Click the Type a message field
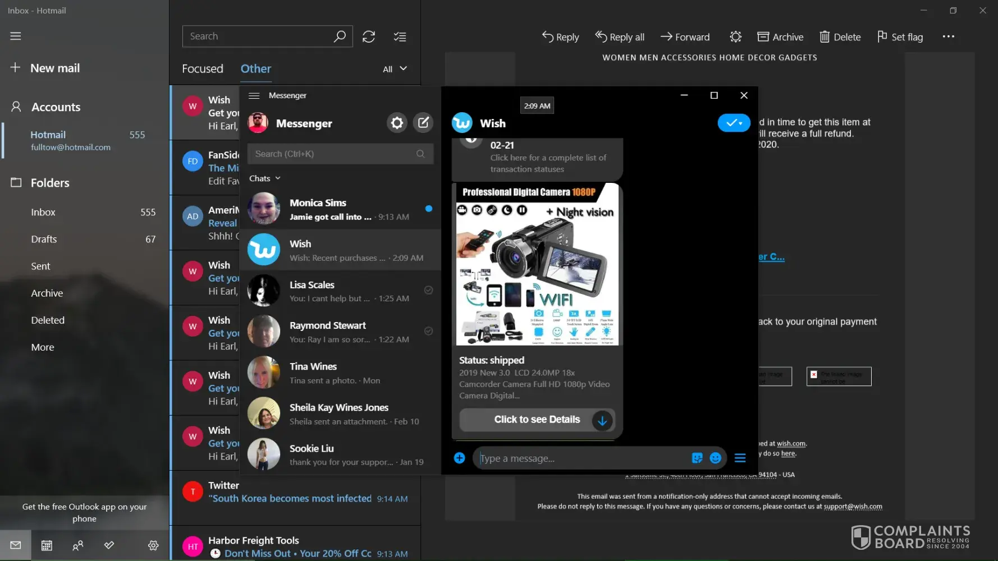Image resolution: width=998 pixels, height=561 pixels. coord(581,458)
